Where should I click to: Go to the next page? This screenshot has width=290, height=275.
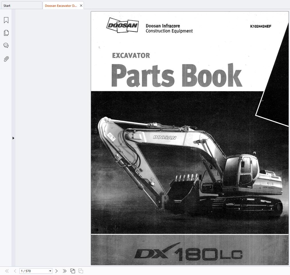(57, 271)
